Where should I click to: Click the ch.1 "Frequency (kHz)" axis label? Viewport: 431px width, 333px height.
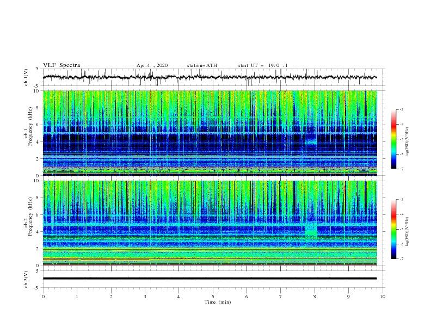click(30, 127)
